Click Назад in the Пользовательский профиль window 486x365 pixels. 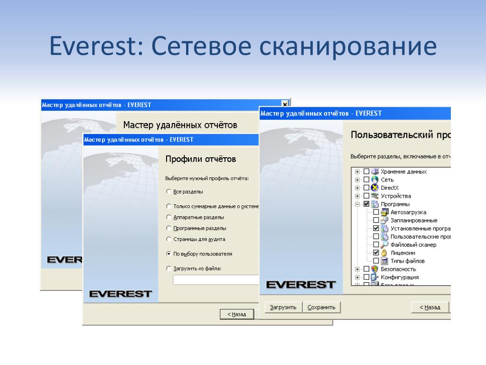click(x=430, y=307)
